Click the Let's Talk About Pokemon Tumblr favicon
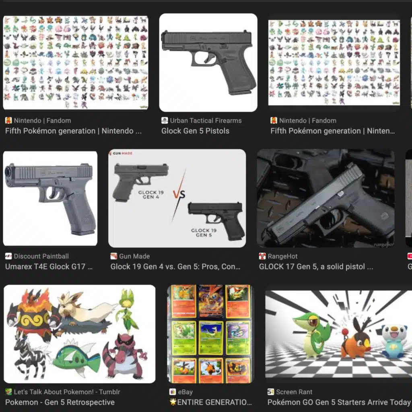 (x=8, y=392)
